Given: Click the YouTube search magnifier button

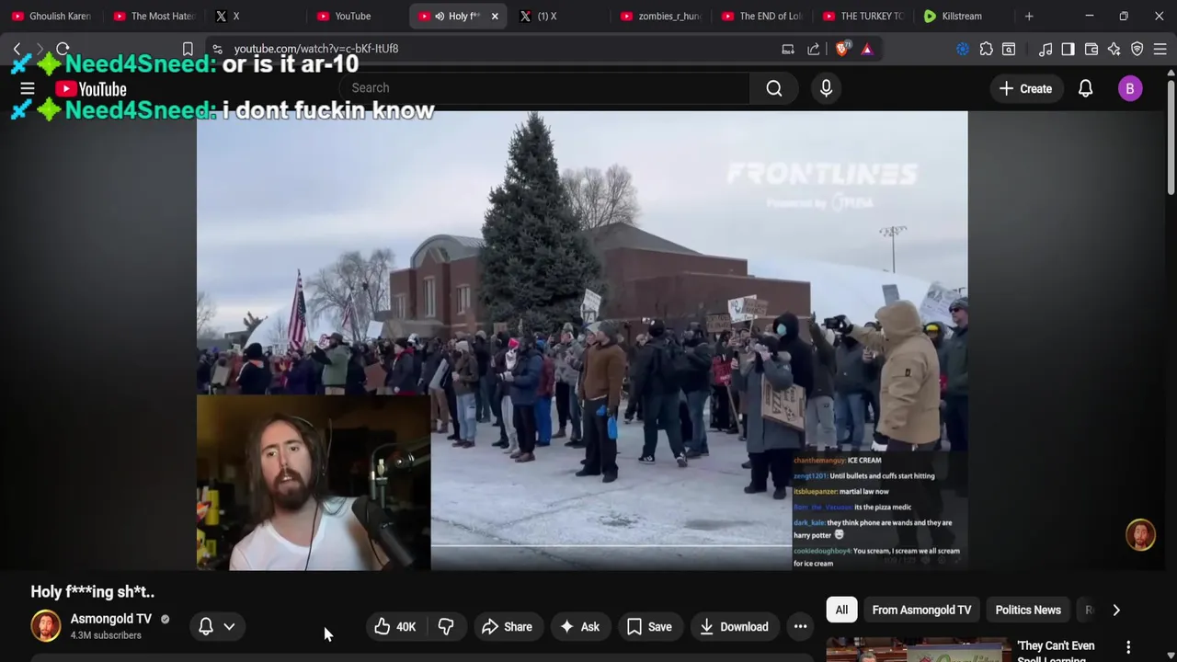Looking at the screenshot, I should tap(774, 88).
